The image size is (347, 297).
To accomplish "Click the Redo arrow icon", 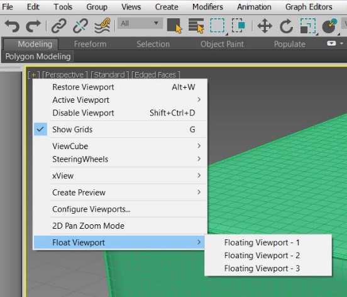I will [33, 26].
